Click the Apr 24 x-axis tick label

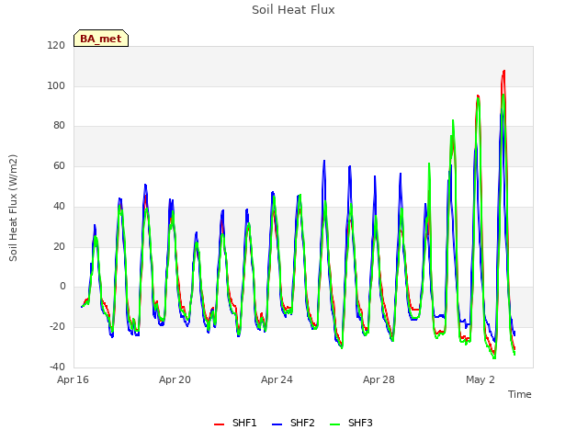(x=277, y=379)
